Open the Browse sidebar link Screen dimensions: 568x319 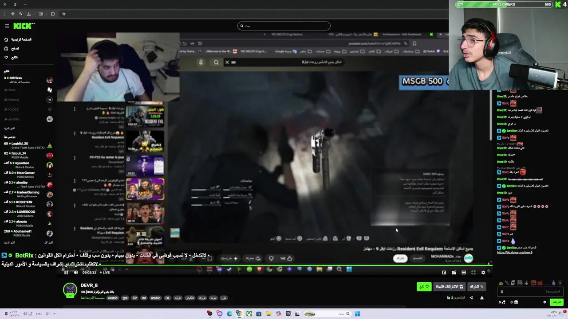point(12,48)
